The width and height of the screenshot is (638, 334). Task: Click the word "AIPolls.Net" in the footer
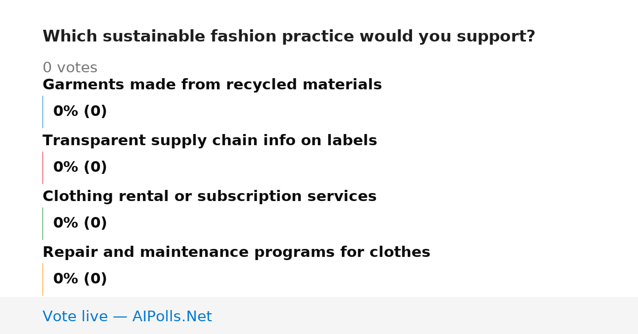pyautogui.click(x=172, y=317)
